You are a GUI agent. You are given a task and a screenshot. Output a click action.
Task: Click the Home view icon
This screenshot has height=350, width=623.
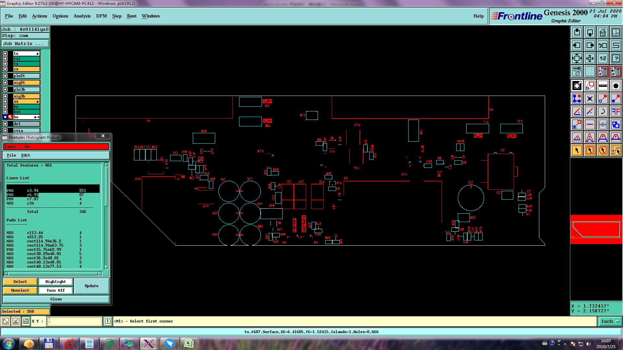click(x=603, y=32)
